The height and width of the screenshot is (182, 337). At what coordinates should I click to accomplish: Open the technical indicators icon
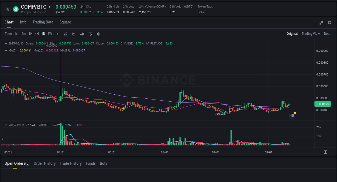coord(90,34)
